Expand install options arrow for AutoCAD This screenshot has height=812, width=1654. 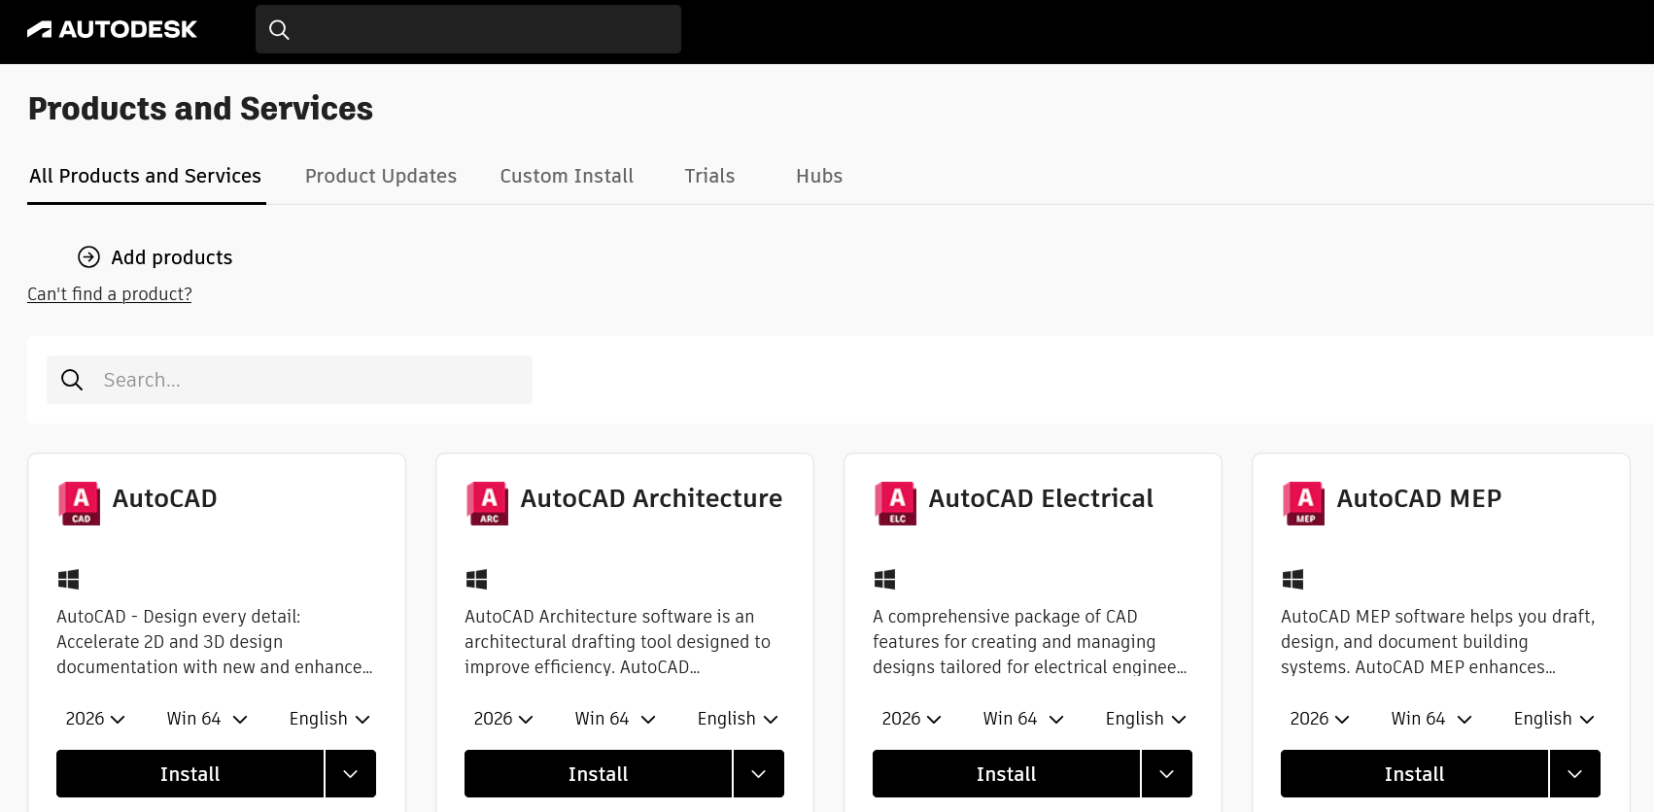coord(351,774)
